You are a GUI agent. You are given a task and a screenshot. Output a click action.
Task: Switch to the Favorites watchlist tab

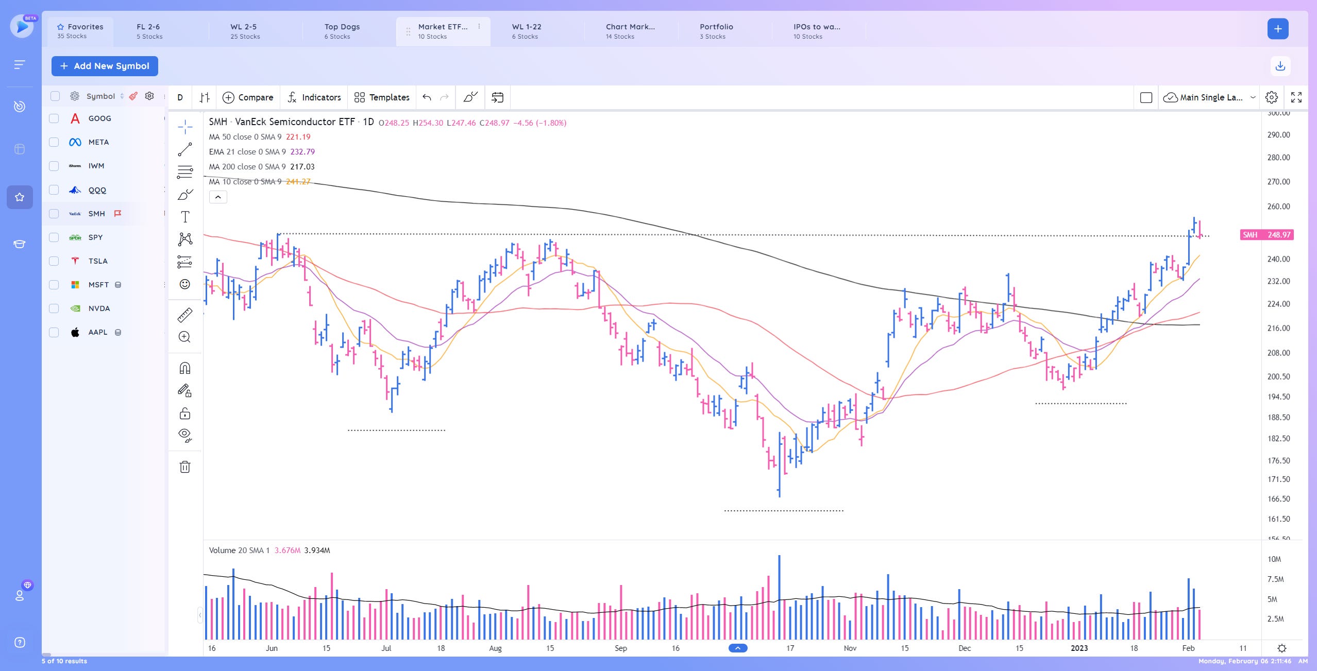coord(80,31)
